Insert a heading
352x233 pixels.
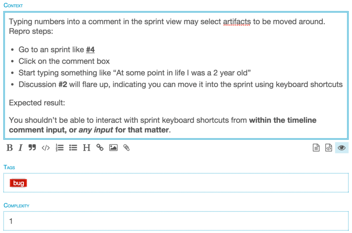[x=86, y=147]
